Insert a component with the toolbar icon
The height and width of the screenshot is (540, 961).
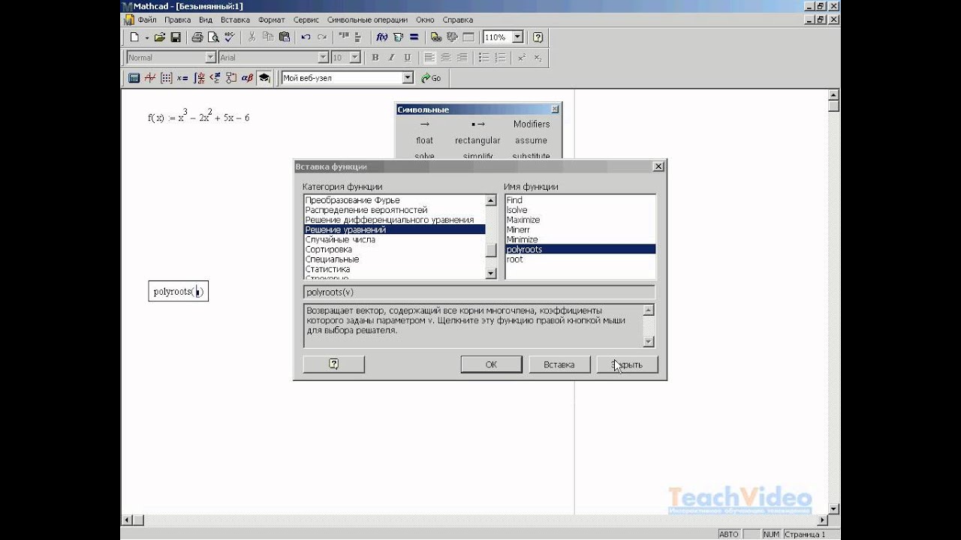click(452, 37)
